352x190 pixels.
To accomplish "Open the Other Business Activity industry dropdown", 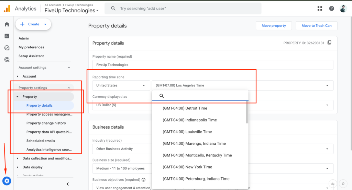I will [213, 149].
